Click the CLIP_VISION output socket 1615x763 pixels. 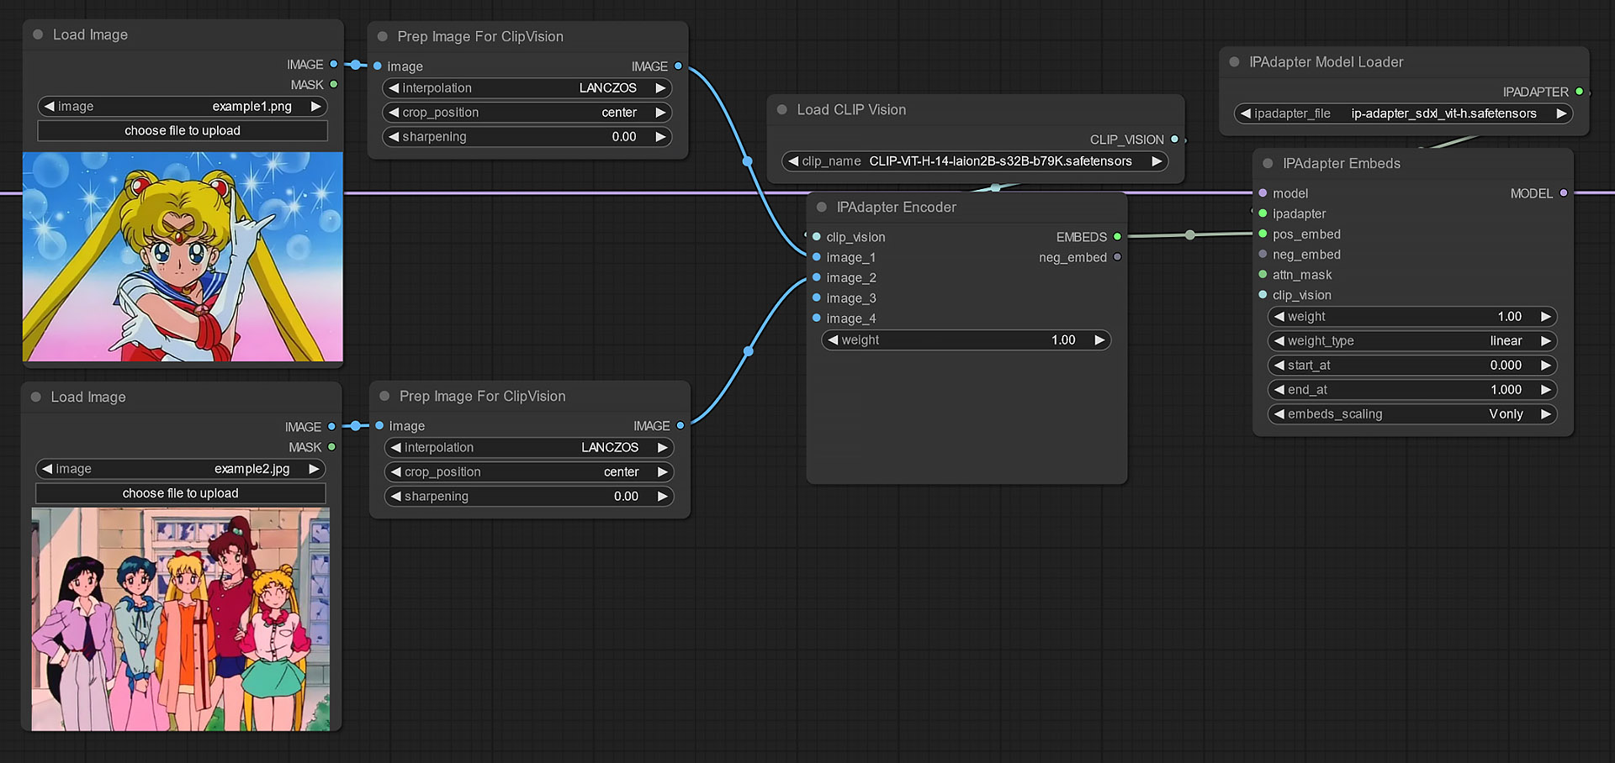click(x=1175, y=139)
